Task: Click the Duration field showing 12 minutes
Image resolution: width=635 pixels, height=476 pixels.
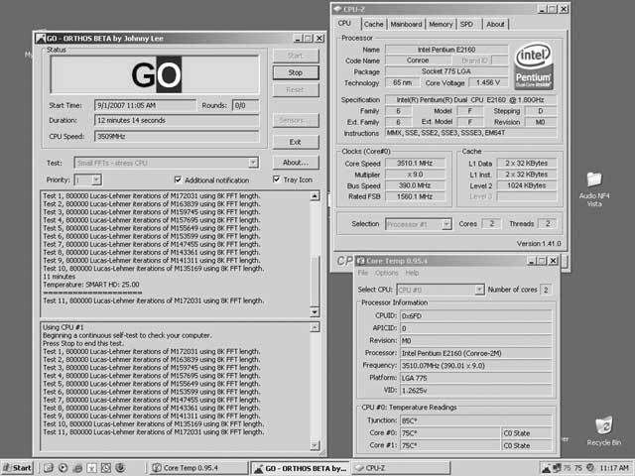Action: pyautogui.click(x=177, y=120)
